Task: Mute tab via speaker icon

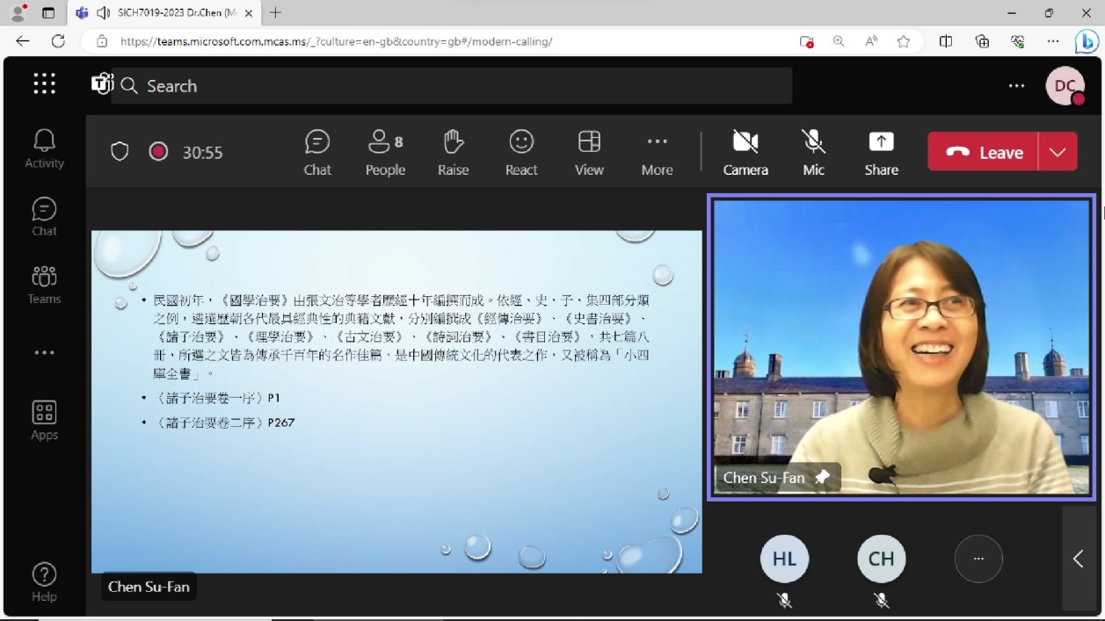Action: (103, 13)
